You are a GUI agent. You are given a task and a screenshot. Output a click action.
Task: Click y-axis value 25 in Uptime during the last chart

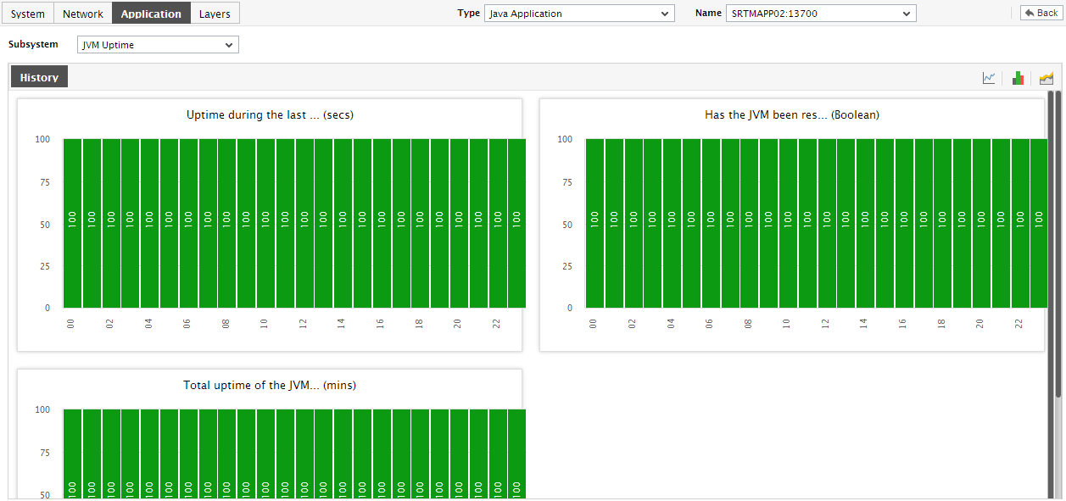(44, 266)
